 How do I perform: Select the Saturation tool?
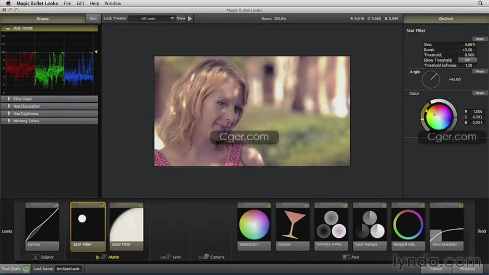pyautogui.click(x=254, y=226)
